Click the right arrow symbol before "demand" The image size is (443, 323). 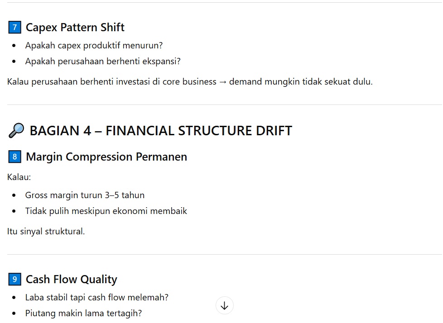tap(222, 82)
